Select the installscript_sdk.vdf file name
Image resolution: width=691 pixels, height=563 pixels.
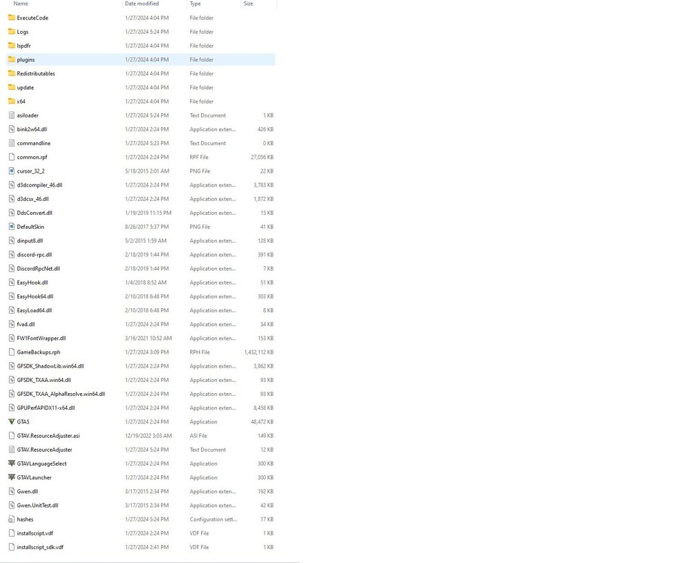tap(40, 547)
